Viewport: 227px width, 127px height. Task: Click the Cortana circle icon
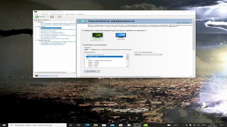71,125
